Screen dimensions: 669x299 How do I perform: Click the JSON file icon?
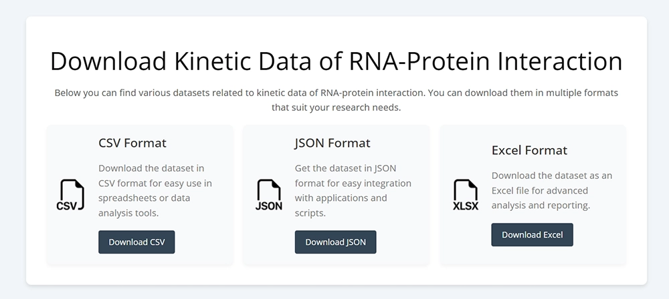tap(269, 195)
